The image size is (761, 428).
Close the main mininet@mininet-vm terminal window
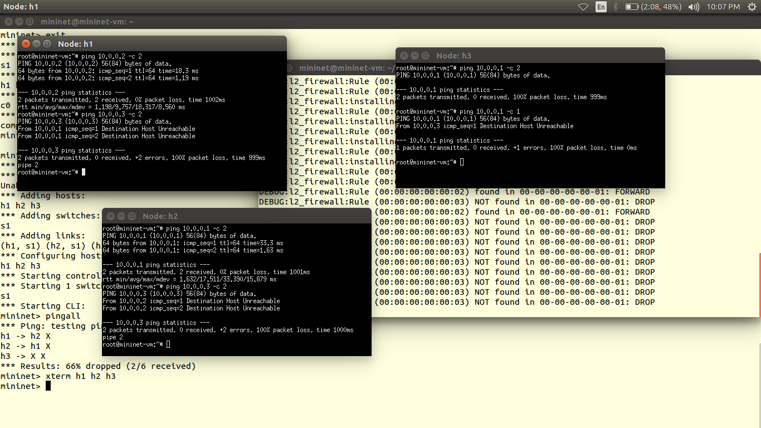pos(8,21)
